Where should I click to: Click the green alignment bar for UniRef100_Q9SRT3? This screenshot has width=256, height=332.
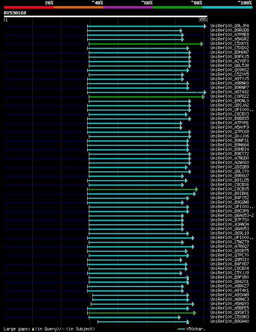pyautogui.click(x=141, y=313)
